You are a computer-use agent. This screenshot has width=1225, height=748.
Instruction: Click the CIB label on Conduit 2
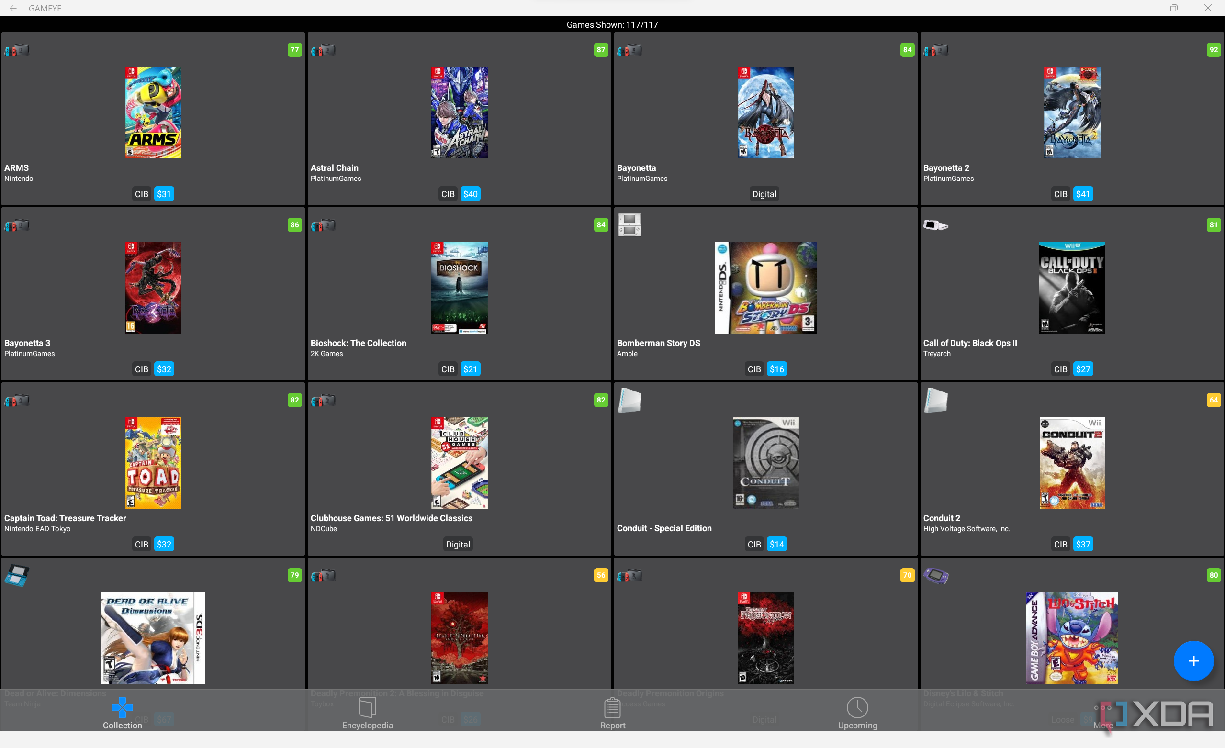coord(1060,544)
